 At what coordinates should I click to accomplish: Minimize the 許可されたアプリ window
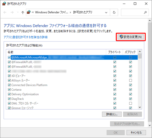pyautogui.click(x=124, y=4)
